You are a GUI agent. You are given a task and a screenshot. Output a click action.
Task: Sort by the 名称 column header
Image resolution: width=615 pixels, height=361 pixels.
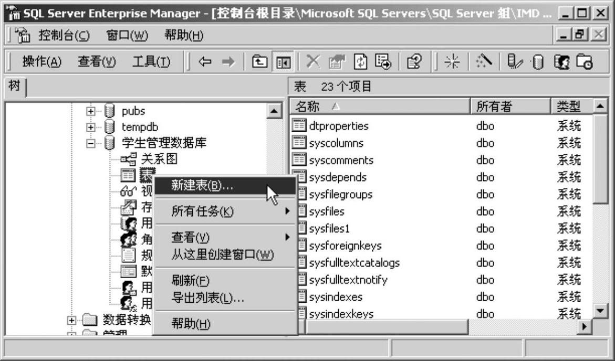[x=380, y=106]
